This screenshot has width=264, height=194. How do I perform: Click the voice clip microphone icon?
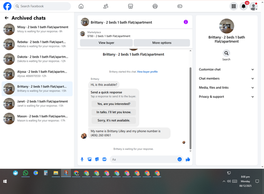pyautogui.click(x=82, y=159)
